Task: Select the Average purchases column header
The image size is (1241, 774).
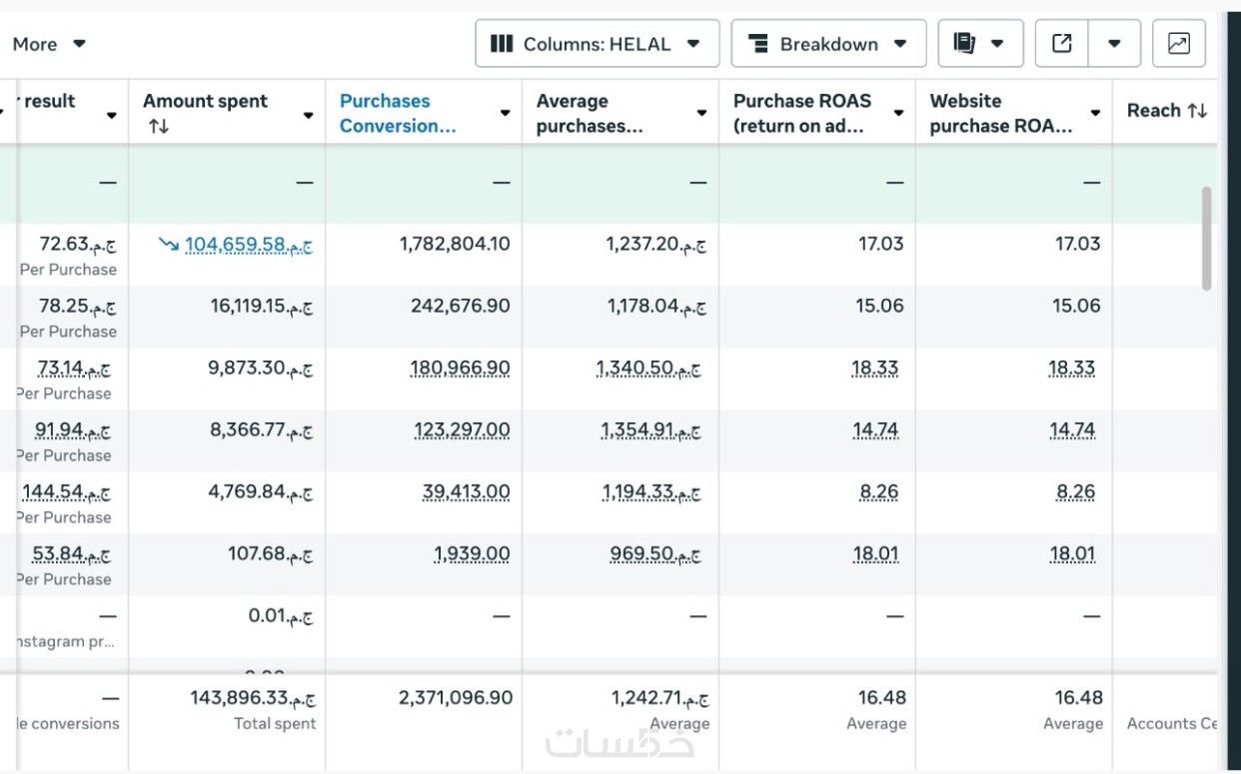Action: pyautogui.click(x=590, y=113)
